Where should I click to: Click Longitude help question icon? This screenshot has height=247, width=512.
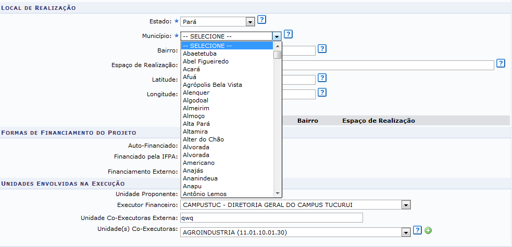pos(322,93)
